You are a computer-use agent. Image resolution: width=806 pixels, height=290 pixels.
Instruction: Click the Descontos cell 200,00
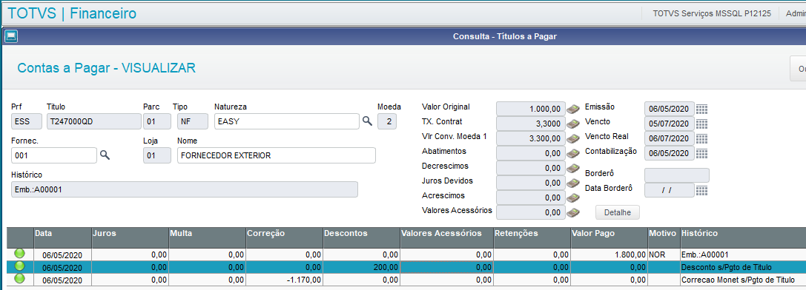pos(361,267)
